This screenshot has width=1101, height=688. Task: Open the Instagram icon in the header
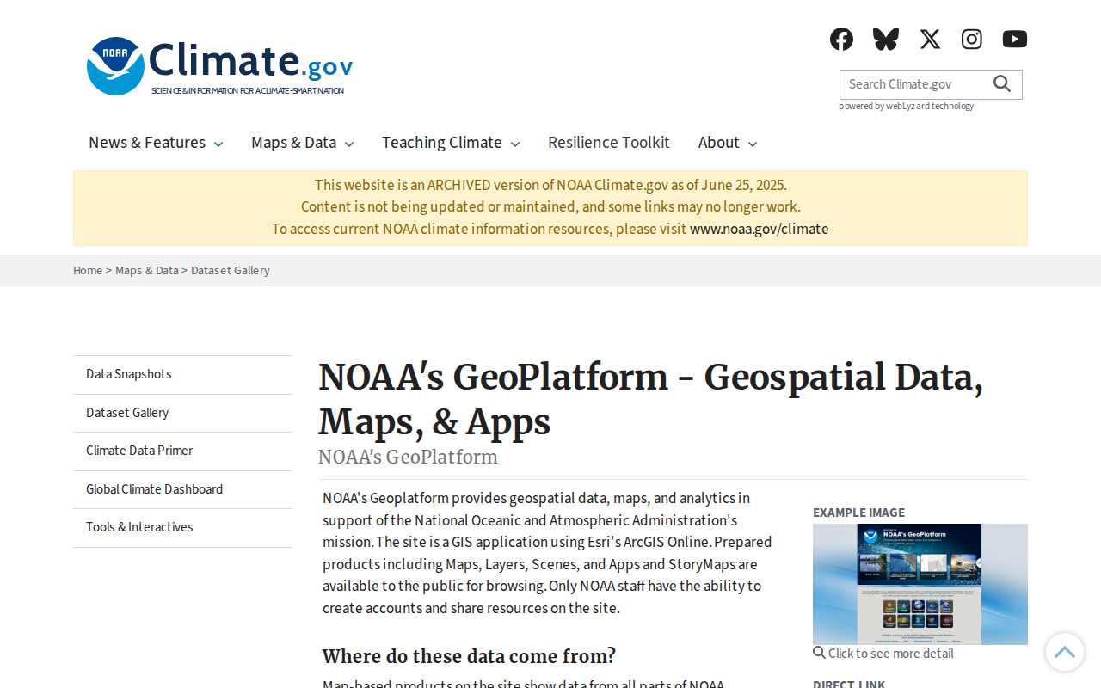972,39
